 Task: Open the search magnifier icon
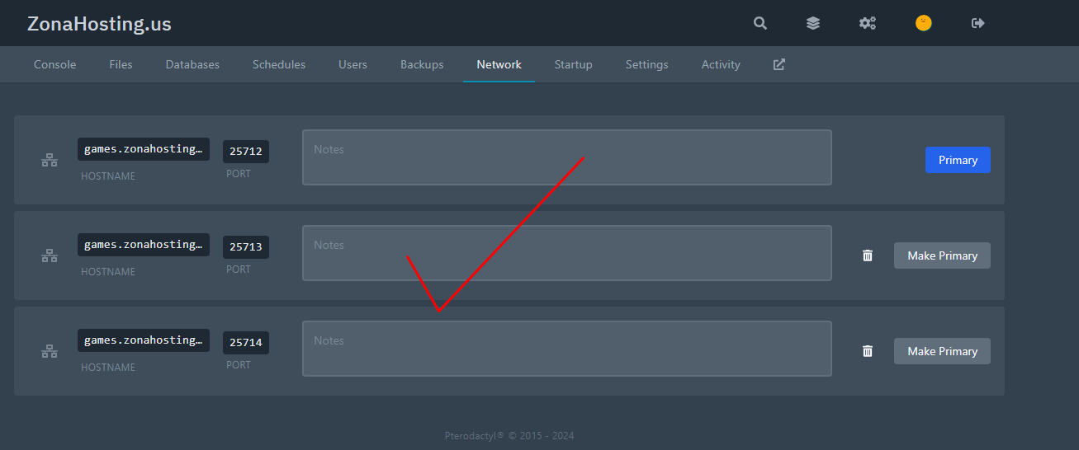coord(760,23)
